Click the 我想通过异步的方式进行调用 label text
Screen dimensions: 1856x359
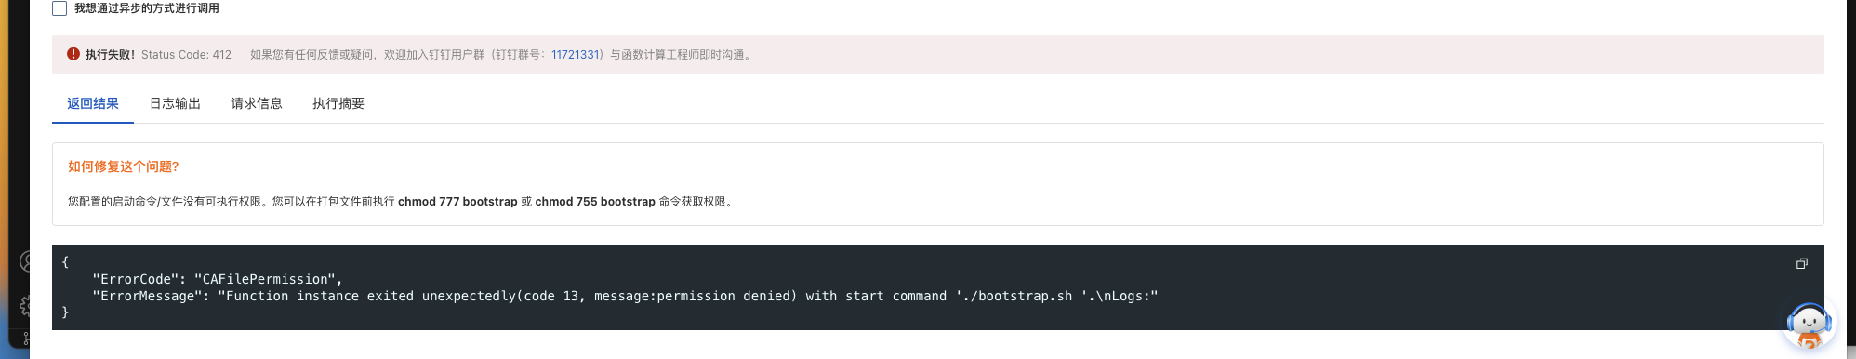[147, 8]
